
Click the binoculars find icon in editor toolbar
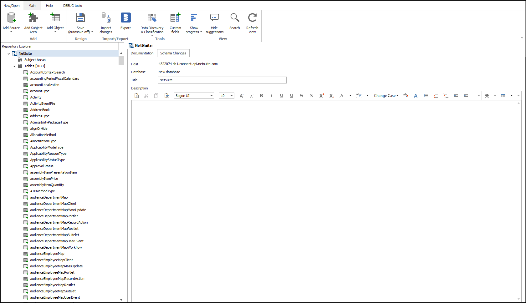tap(487, 96)
